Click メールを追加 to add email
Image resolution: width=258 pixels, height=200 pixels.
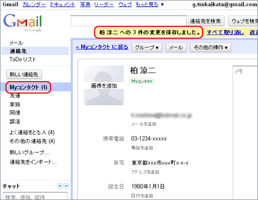click(144, 124)
